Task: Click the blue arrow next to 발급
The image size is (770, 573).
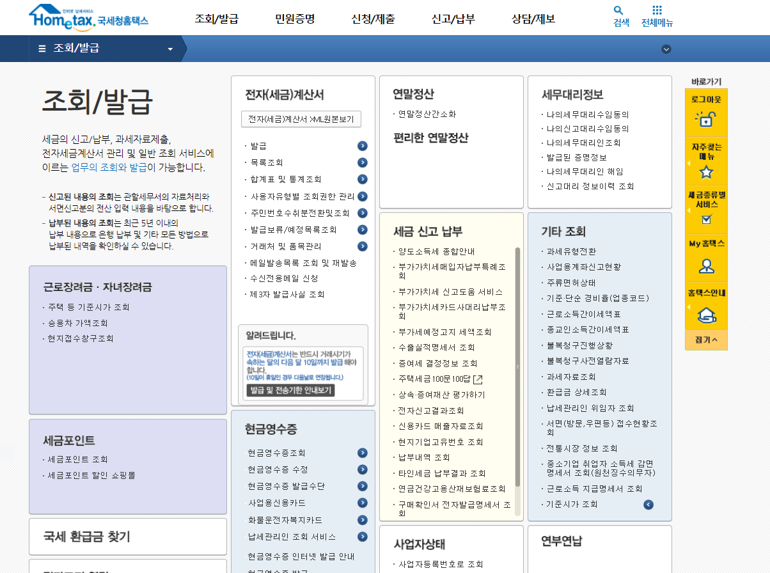Action: pos(362,146)
